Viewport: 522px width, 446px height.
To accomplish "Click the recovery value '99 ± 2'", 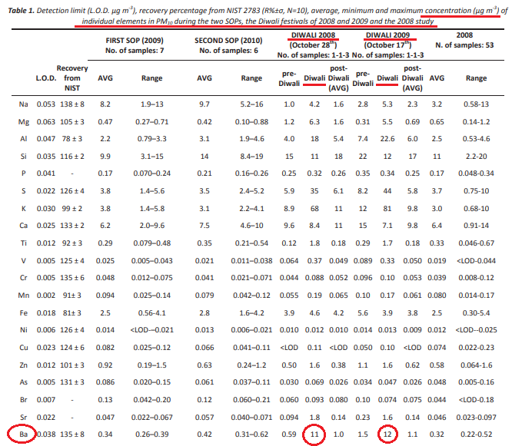I will tap(72, 209).
